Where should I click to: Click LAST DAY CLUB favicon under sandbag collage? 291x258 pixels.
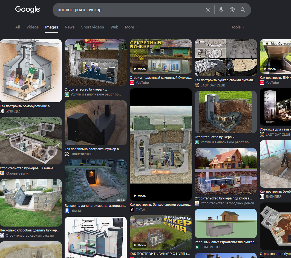pos(197,85)
